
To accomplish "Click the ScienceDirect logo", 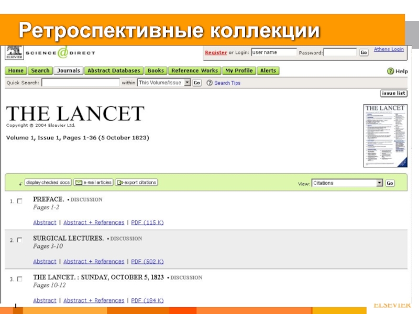I will pos(60,53).
